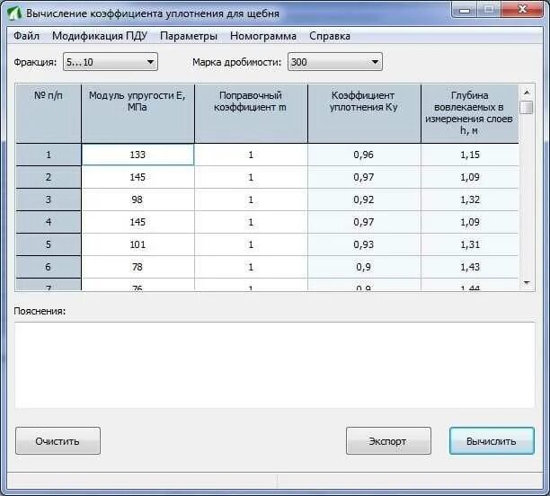Screen dimensions: 550x496
Task: Click row 2 compaction coefficient 0,97
Action: [x=364, y=177]
